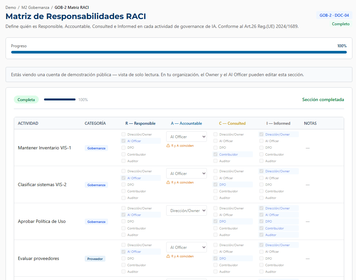
Task: Toggle Informed AI Officer for Aprobar Política de Uso
Action: pyautogui.click(x=261, y=215)
